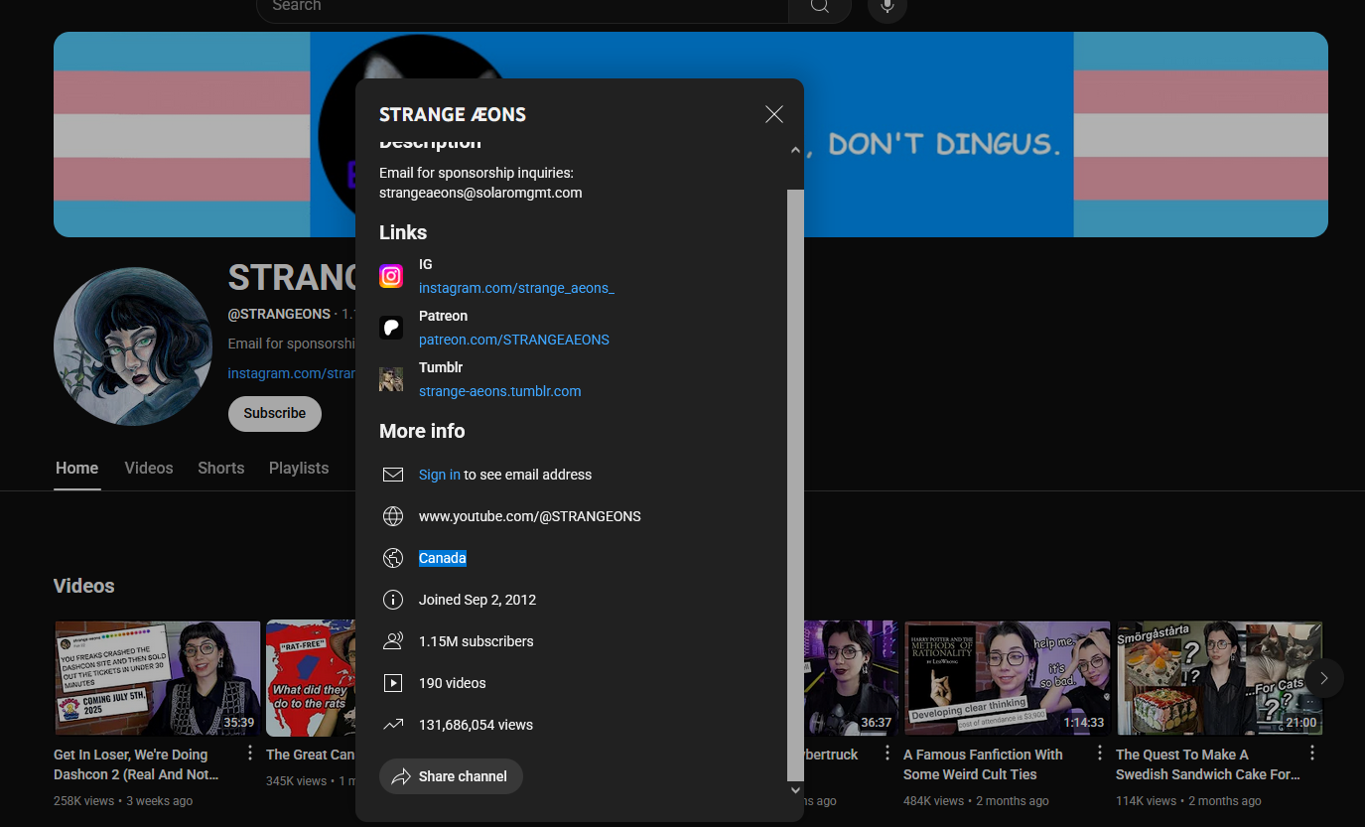Click the Instagram icon in Links
Screen dimensions: 1365x827
[x=391, y=276]
